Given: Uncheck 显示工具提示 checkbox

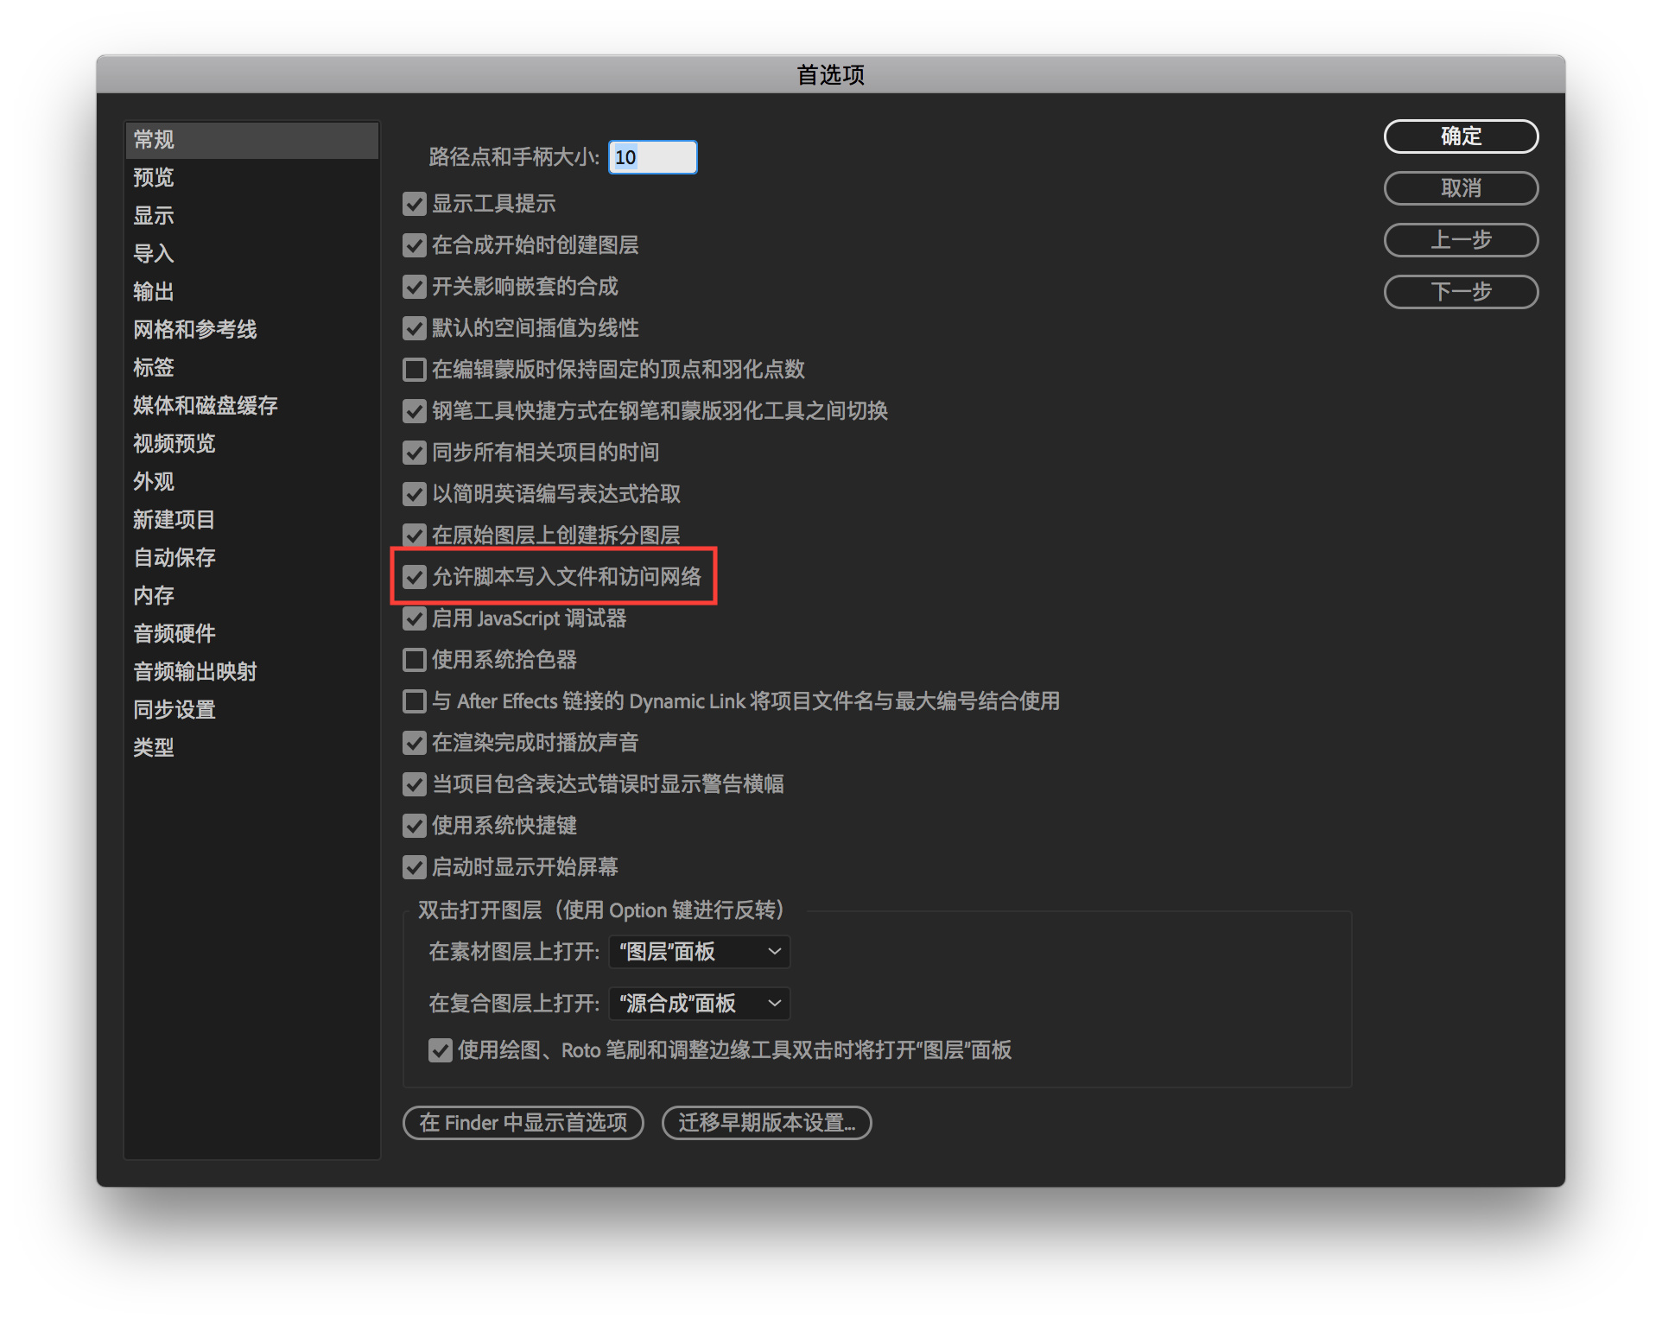Looking at the screenshot, I should pos(415,204).
